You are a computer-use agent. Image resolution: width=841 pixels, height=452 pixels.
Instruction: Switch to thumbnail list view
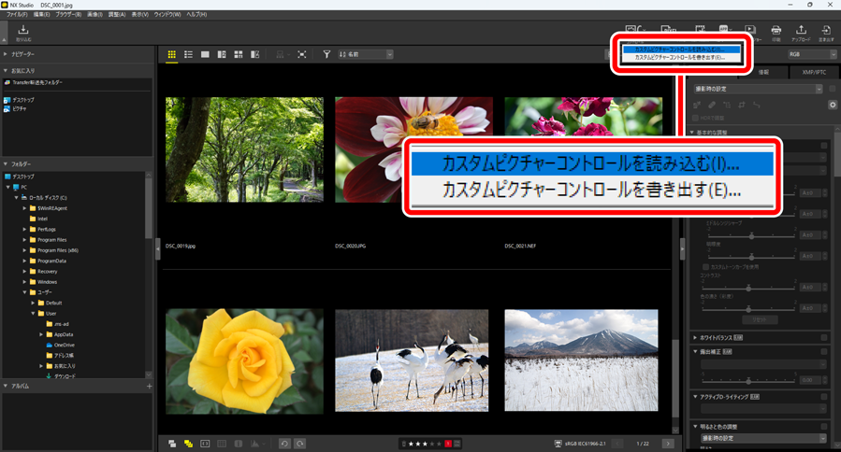188,55
